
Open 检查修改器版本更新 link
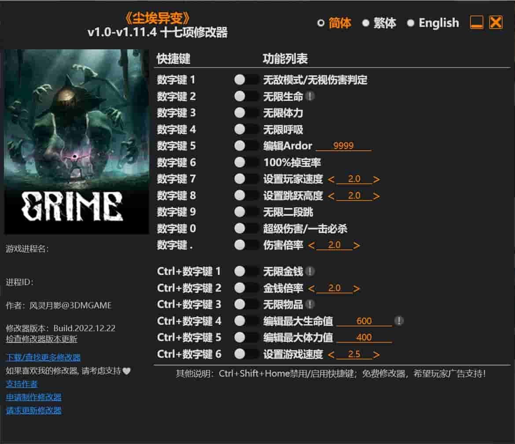(x=41, y=339)
